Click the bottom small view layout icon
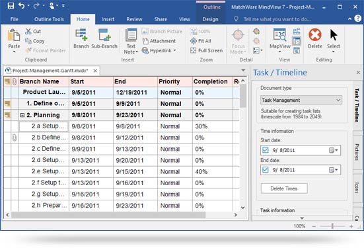 [x=297, y=50]
